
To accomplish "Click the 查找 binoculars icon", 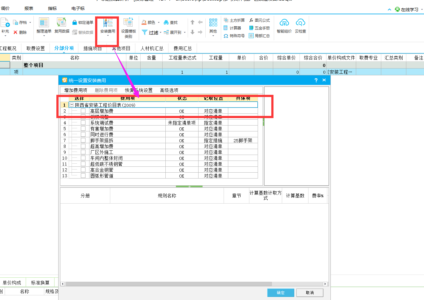I will tap(166, 23).
